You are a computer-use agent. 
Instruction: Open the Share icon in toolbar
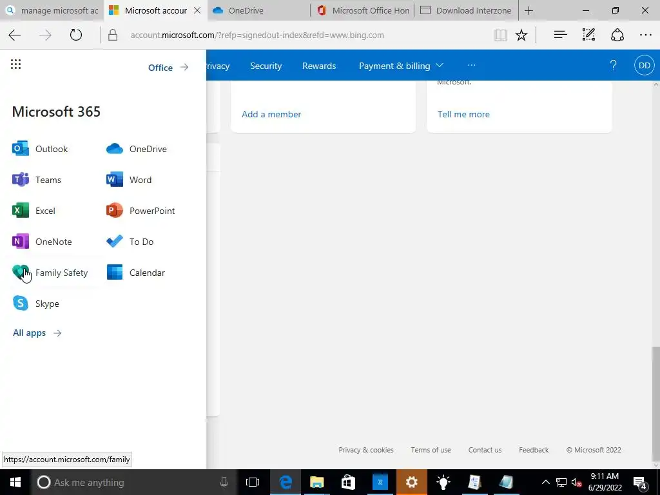pos(617,35)
